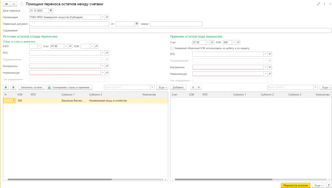Enable Указанный оборотный КЭК checkbox
This screenshot has width=332, height=188.
point(172,48)
